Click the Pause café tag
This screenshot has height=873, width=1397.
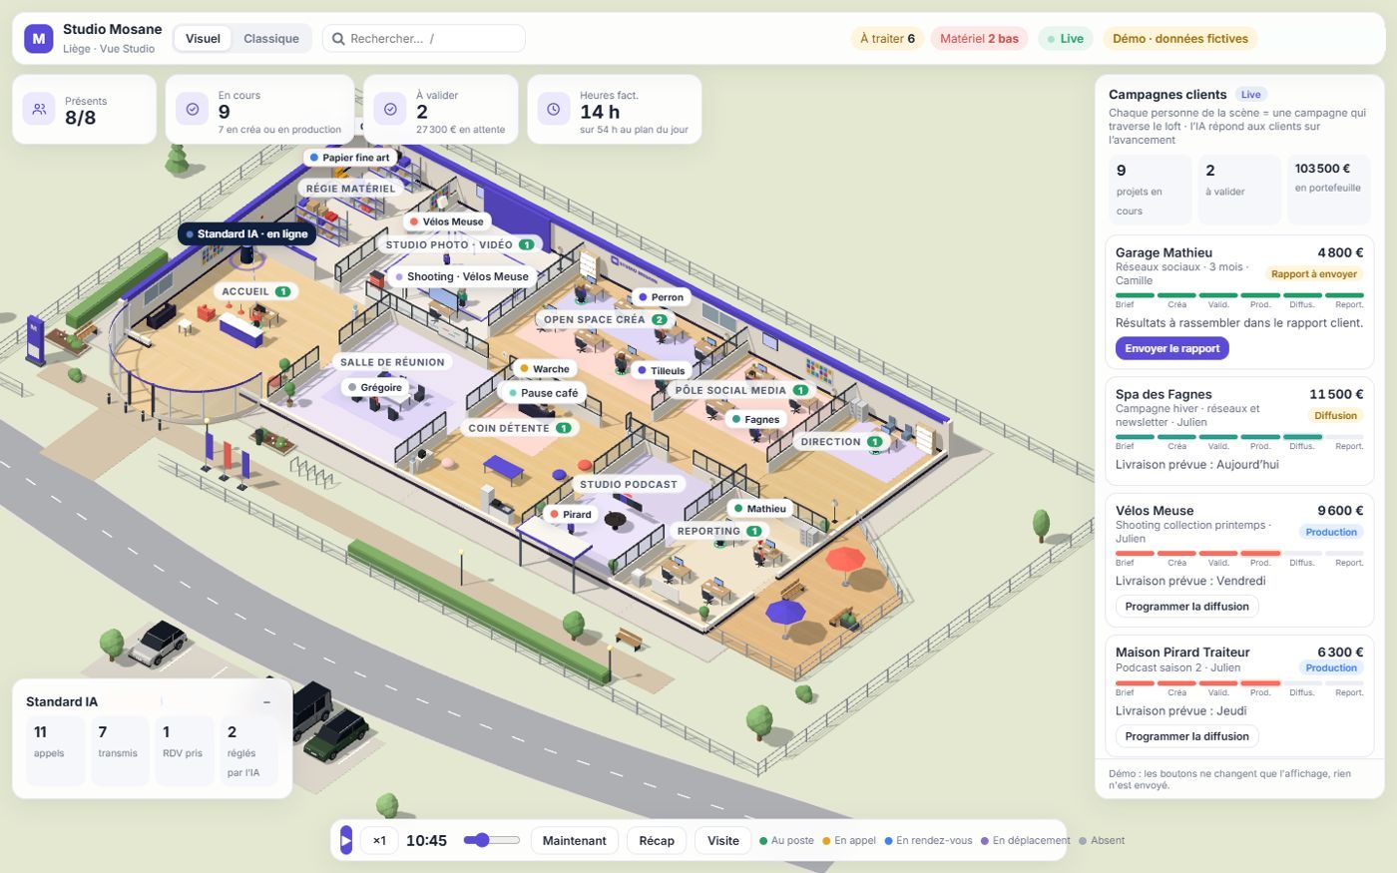click(544, 393)
